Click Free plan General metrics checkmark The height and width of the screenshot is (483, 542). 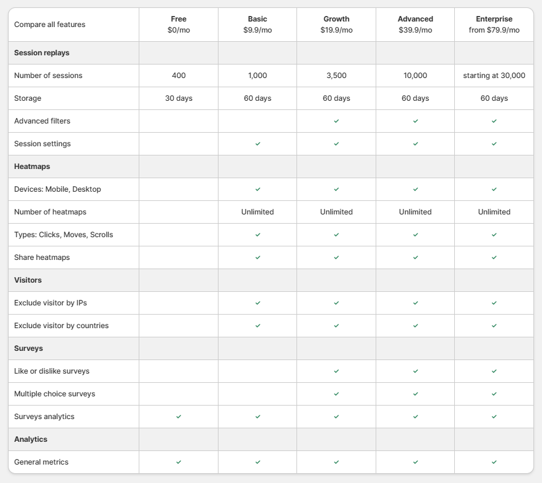[x=179, y=462]
